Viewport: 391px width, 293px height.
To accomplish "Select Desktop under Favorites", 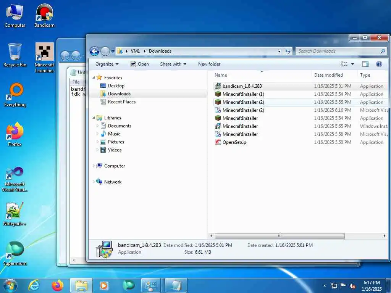I will (116, 86).
